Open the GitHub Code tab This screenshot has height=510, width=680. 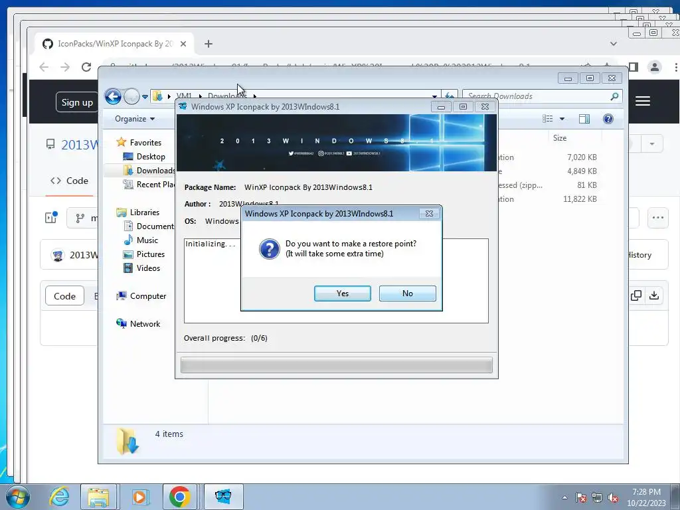(x=69, y=181)
